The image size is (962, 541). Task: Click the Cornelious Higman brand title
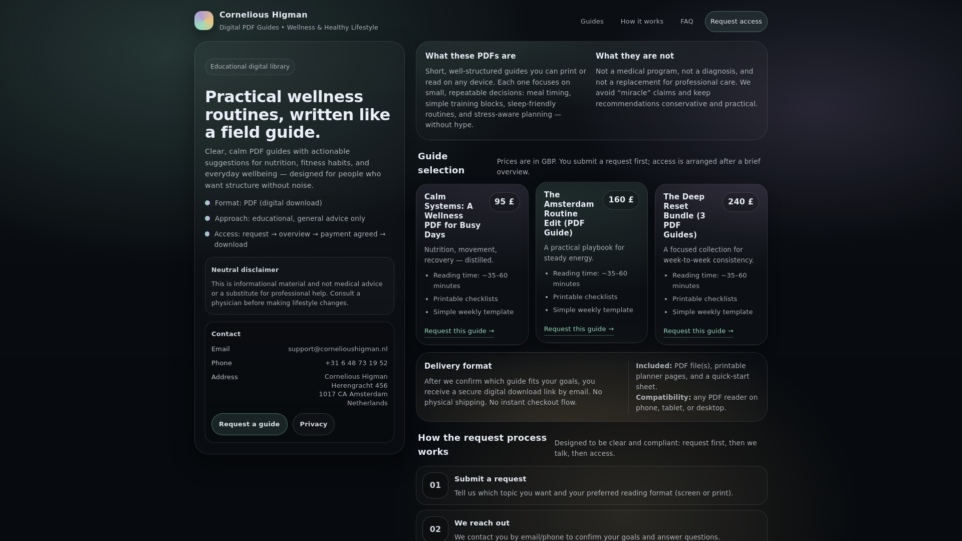tap(264, 15)
